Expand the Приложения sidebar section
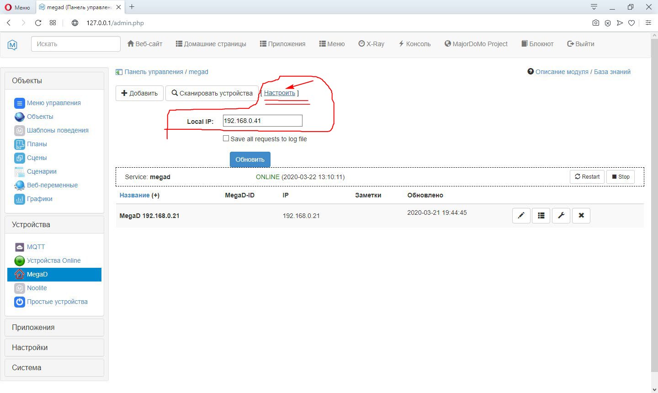658x393 pixels. 54,327
